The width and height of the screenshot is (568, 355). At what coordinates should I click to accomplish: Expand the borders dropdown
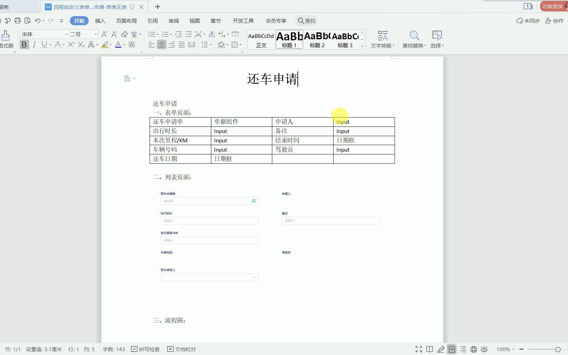click(x=241, y=45)
